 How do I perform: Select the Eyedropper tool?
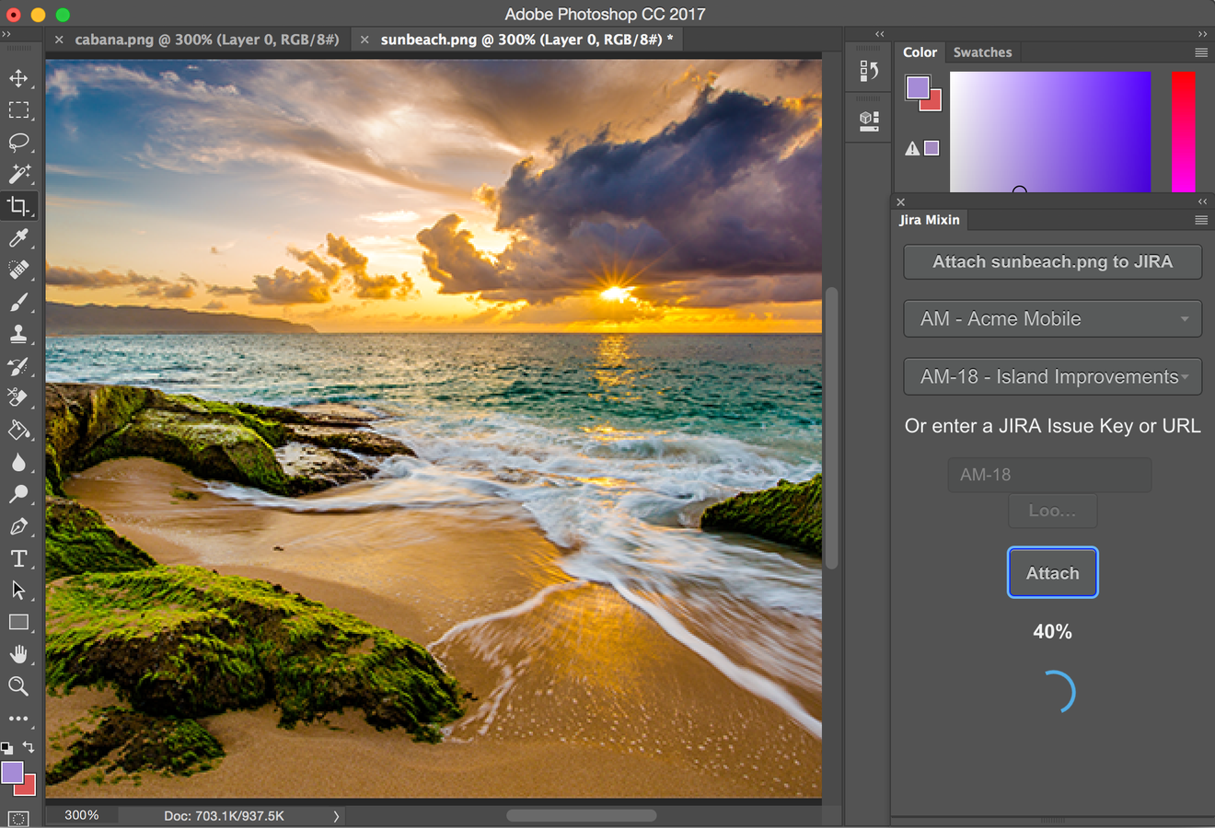pyautogui.click(x=18, y=238)
